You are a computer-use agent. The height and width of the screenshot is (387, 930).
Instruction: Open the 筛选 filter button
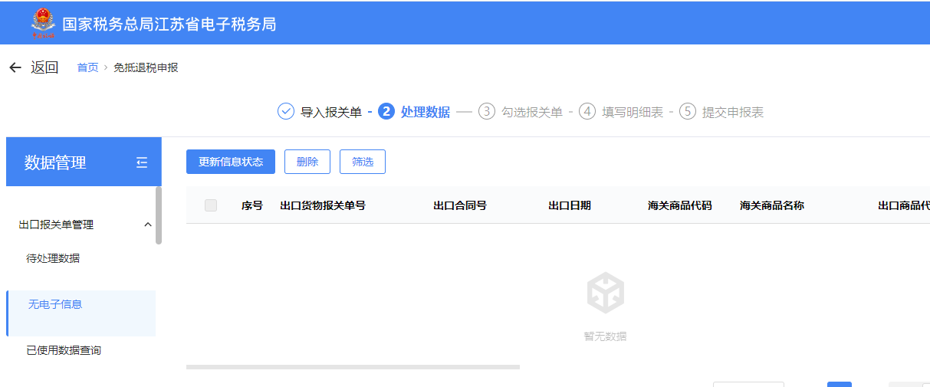tap(363, 162)
